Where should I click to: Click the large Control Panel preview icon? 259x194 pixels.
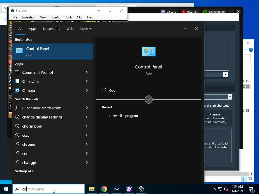click(149, 52)
